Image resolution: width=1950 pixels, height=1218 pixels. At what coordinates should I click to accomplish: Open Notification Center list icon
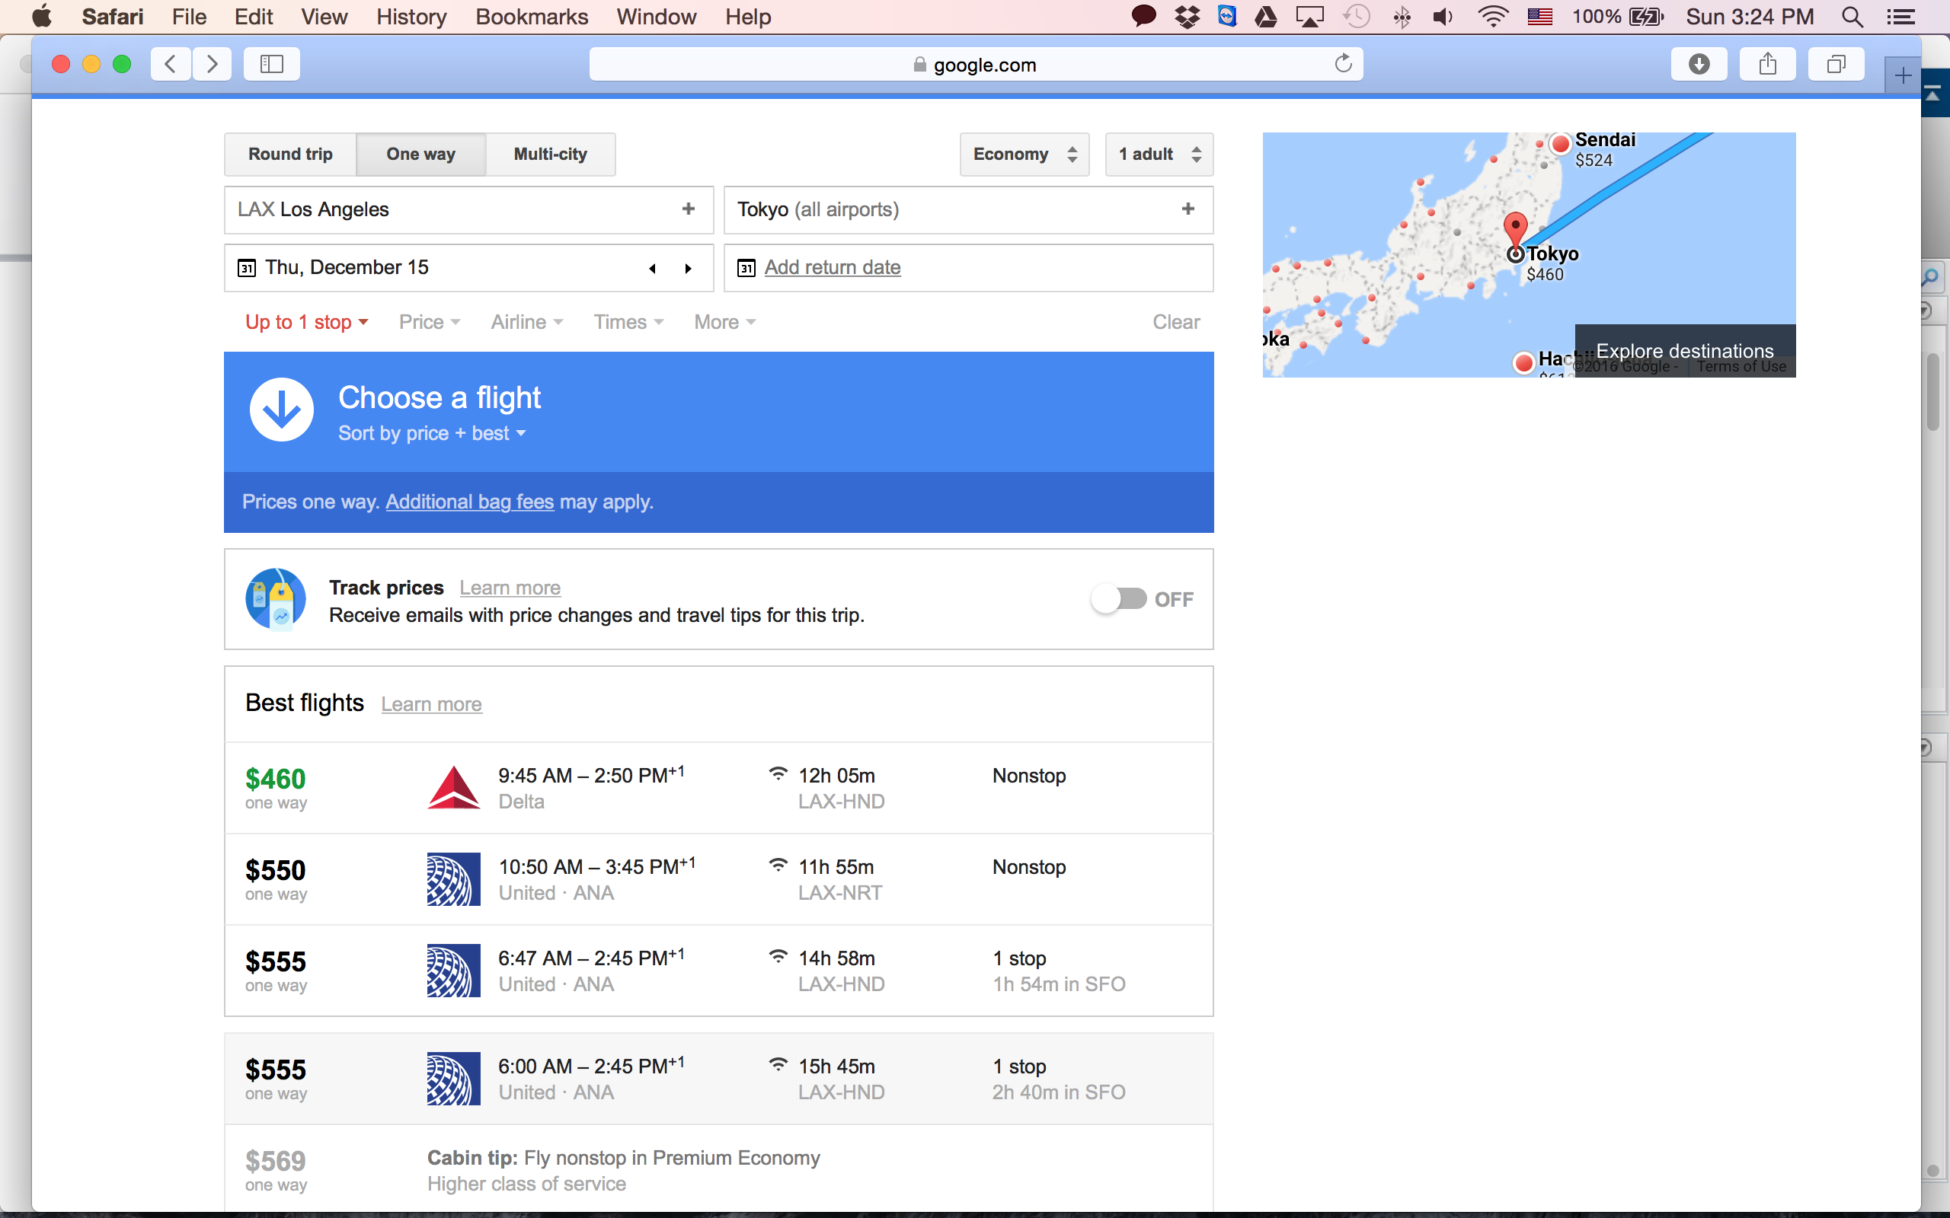point(1900,17)
